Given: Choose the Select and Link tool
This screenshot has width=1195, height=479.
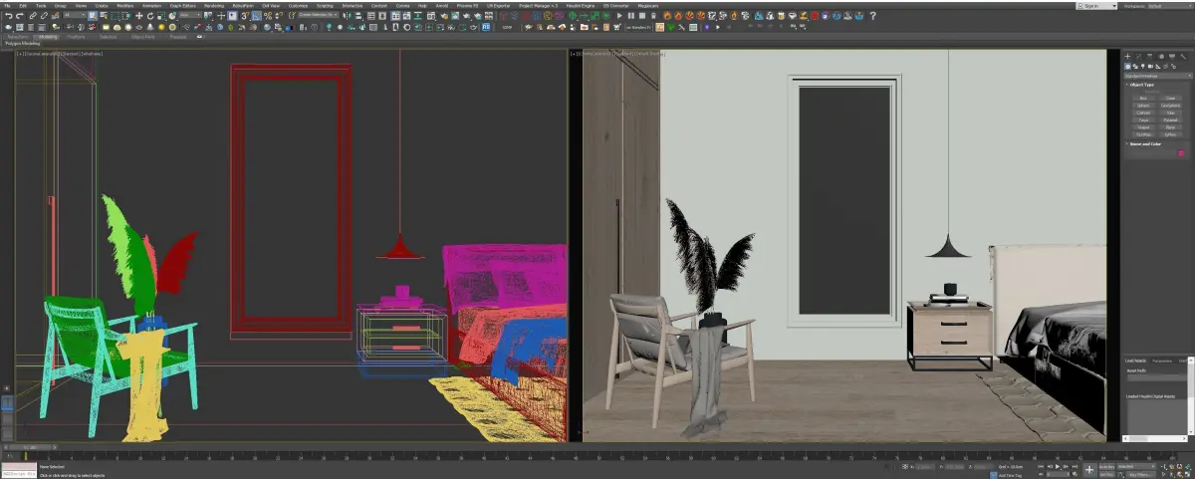Looking at the screenshot, I should 33,16.
